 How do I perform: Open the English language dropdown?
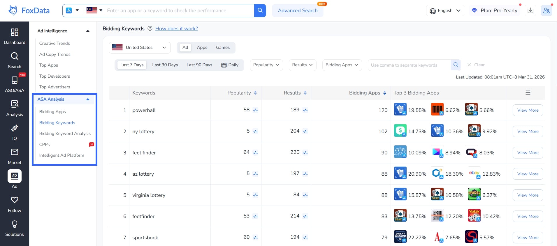click(445, 10)
